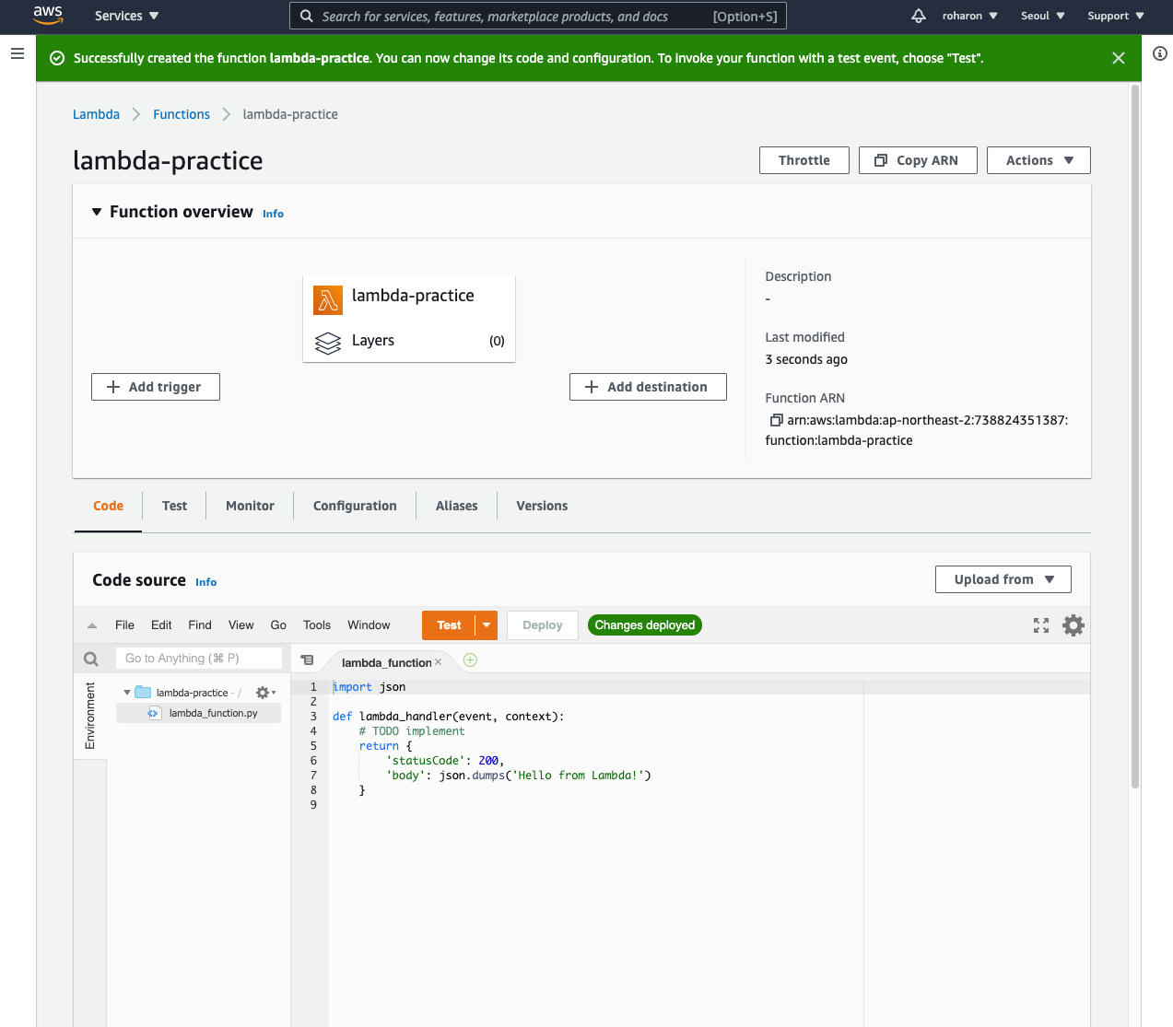This screenshot has height=1027, width=1173.
Task: Go to Lambda breadcrumb link
Action: [96, 114]
